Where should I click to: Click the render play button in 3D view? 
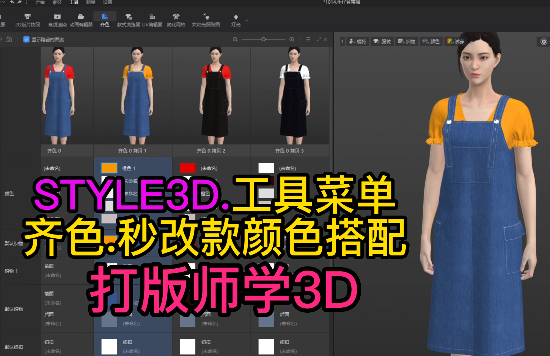point(544,41)
